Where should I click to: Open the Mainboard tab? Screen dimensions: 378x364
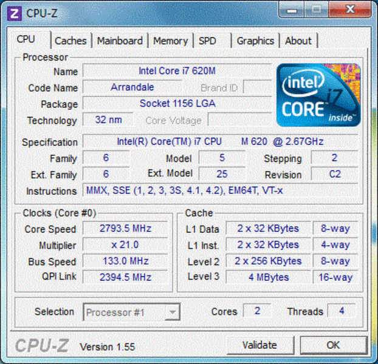(x=120, y=41)
